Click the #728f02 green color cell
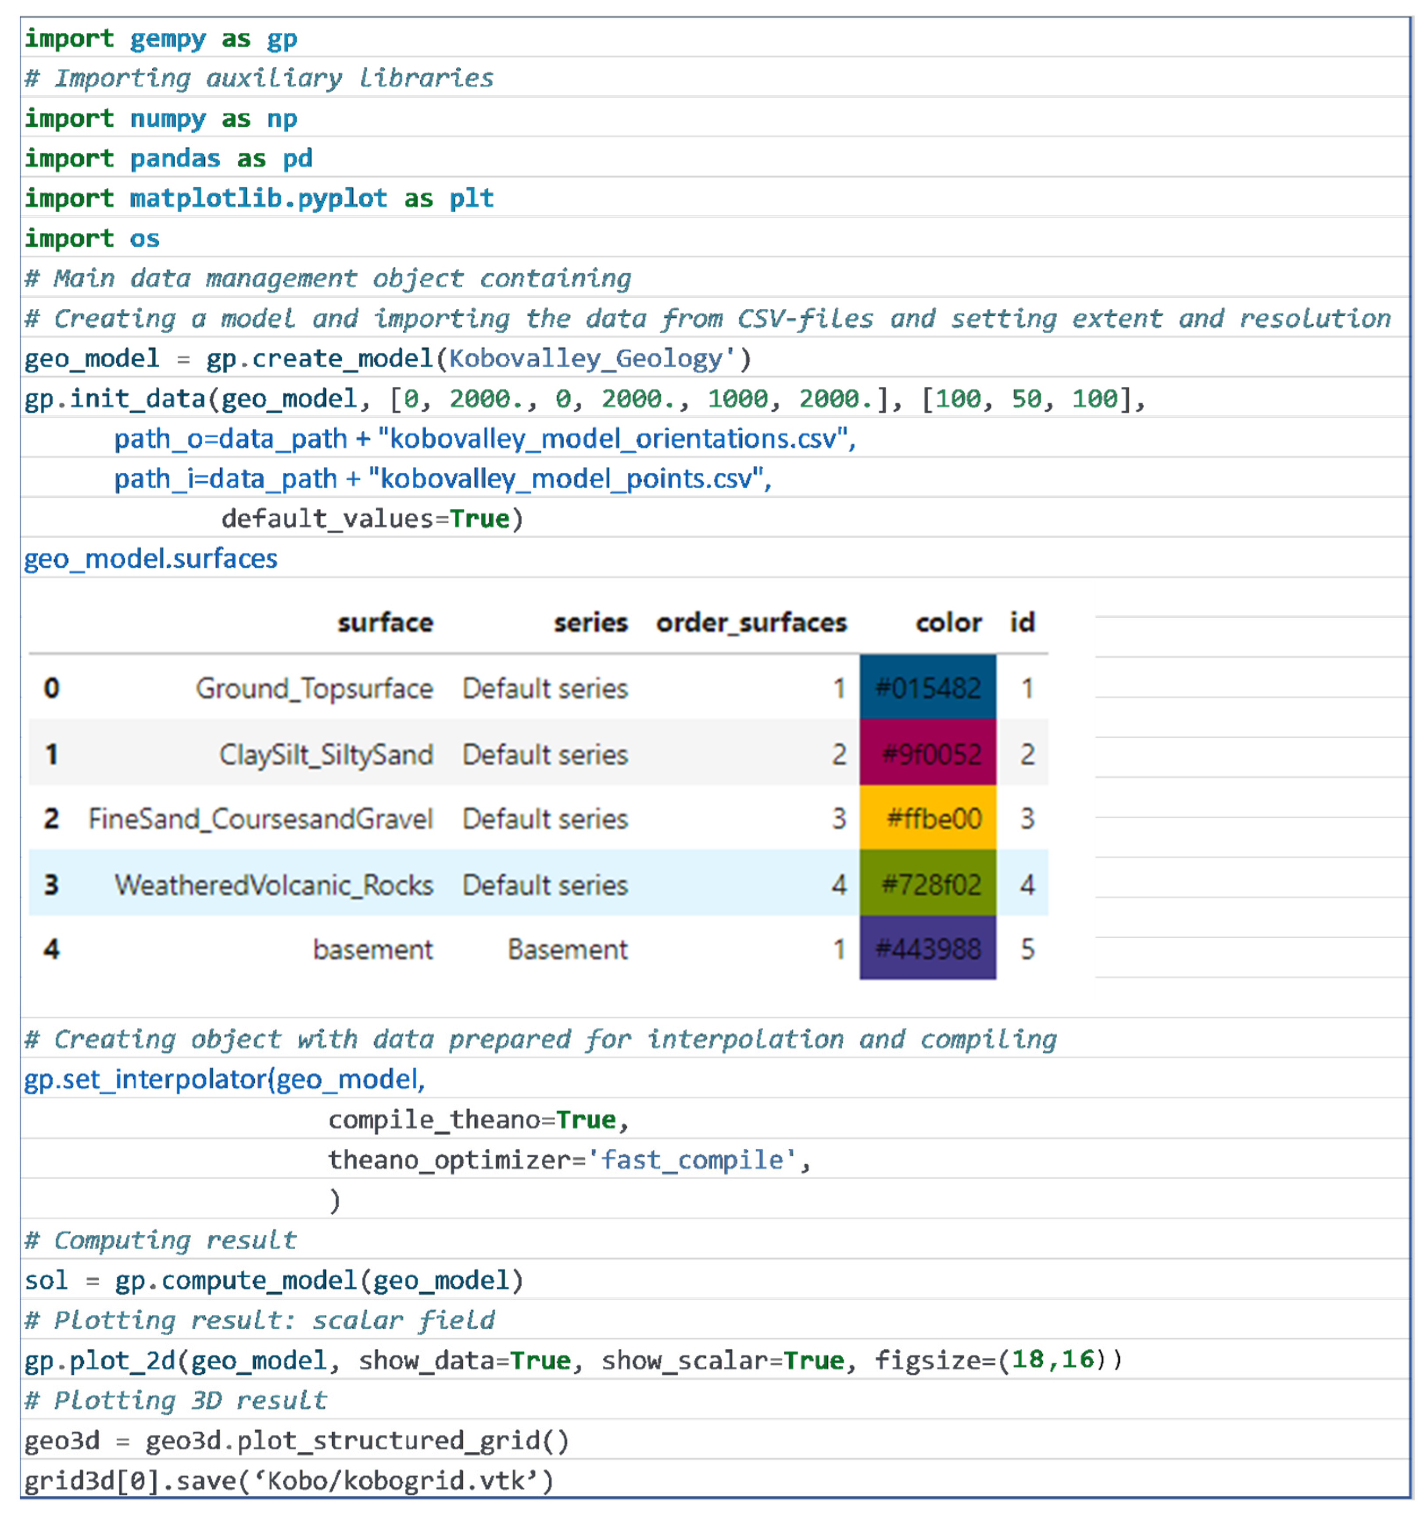 (927, 884)
